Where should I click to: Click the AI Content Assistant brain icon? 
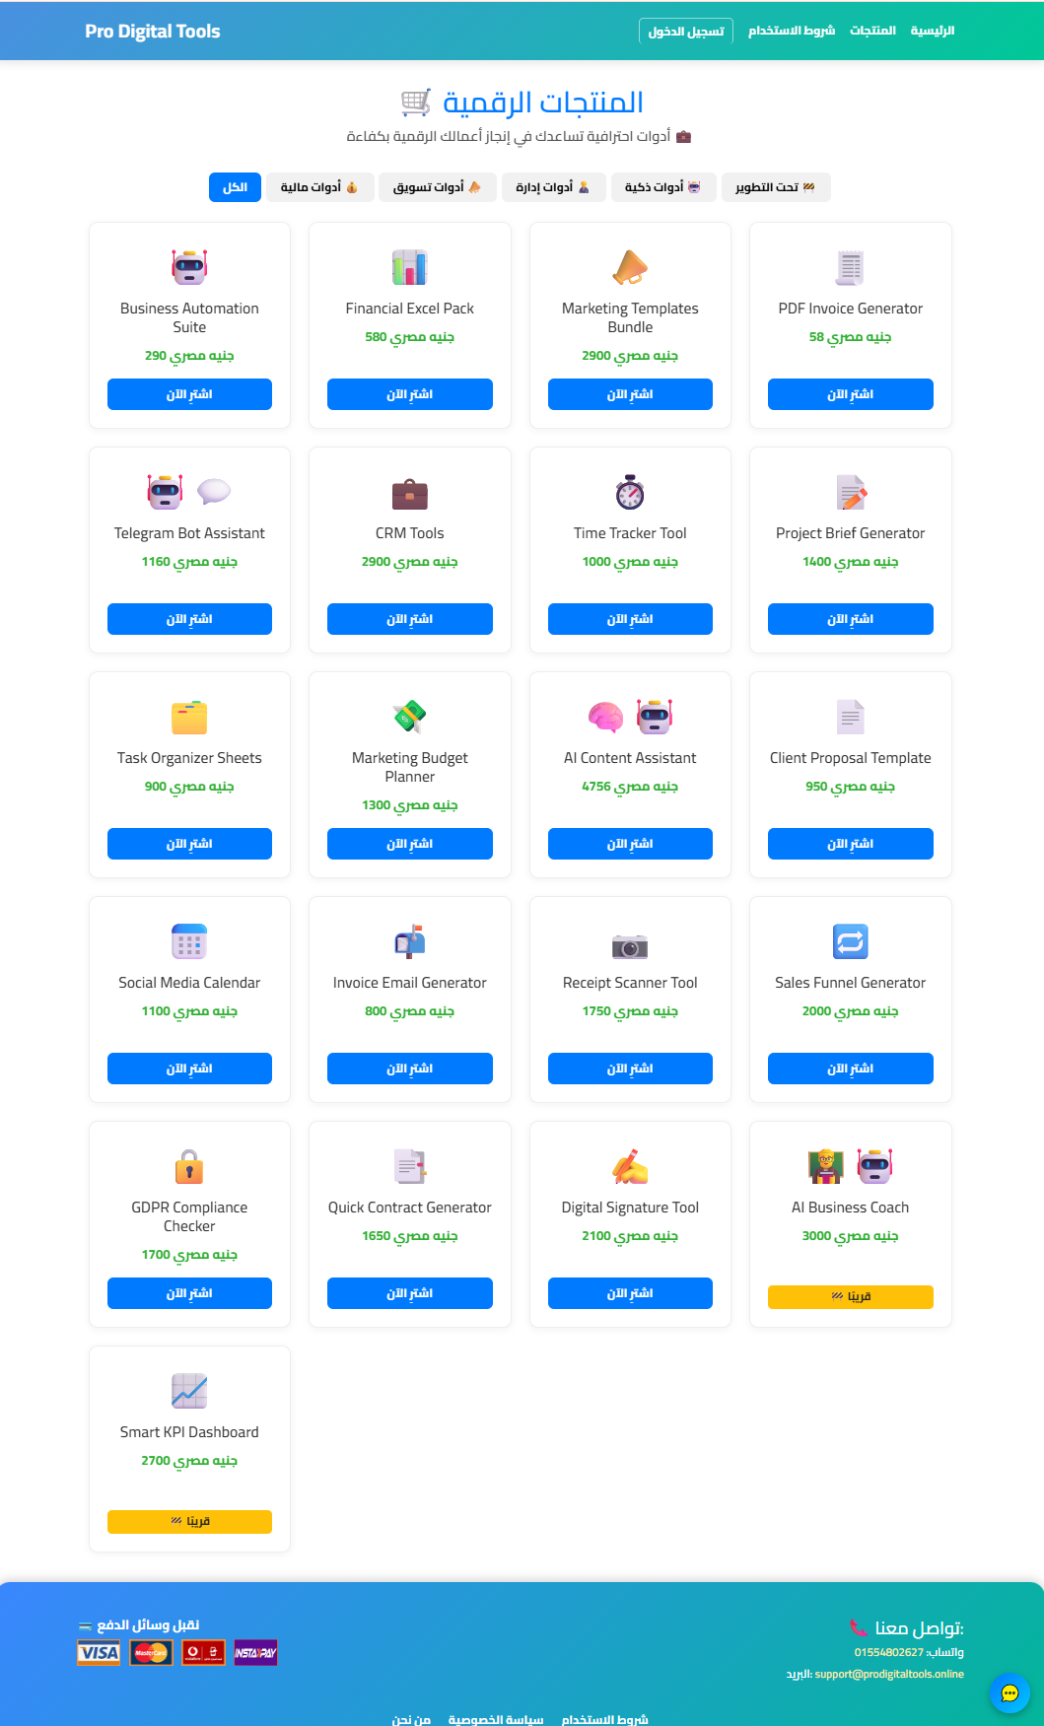tap(604, 717)
